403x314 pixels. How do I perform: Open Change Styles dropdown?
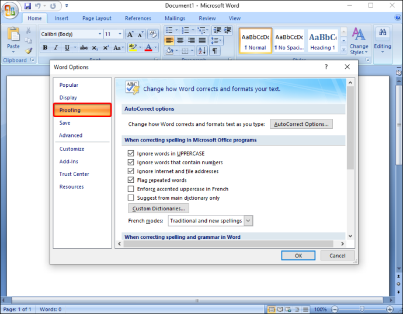[x=359, y=41]
